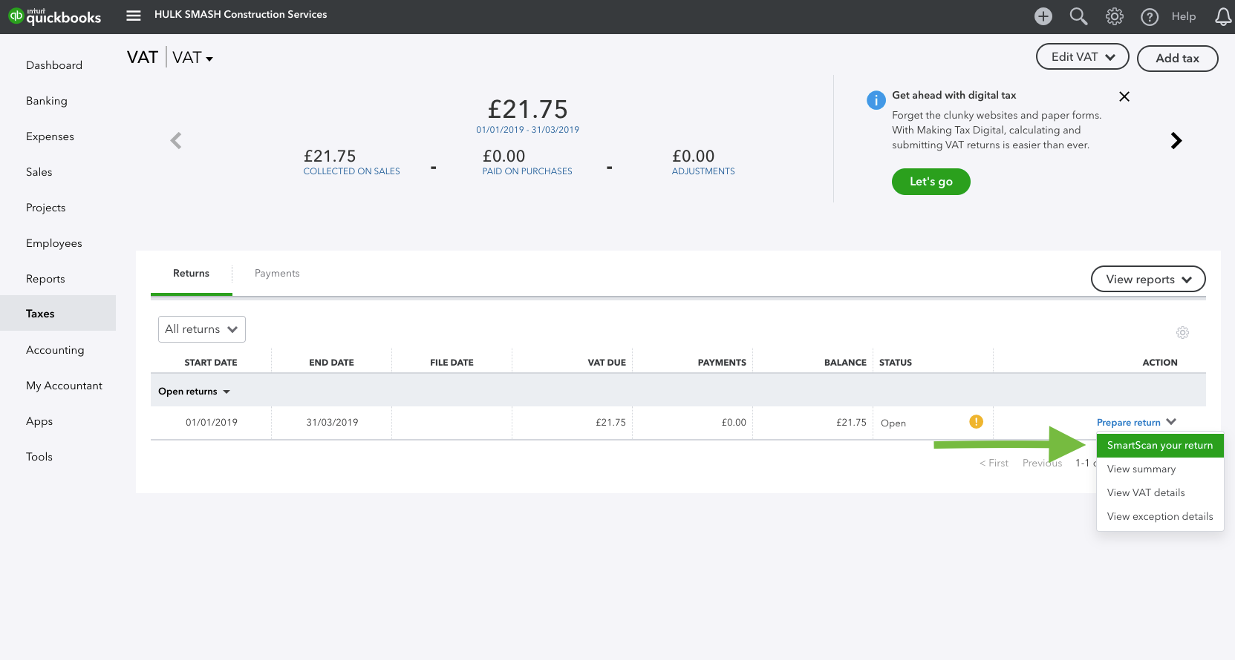Click the PAYMENTS column header

722,363
